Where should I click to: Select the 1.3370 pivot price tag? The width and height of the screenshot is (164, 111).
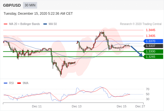tap(153, 41)
